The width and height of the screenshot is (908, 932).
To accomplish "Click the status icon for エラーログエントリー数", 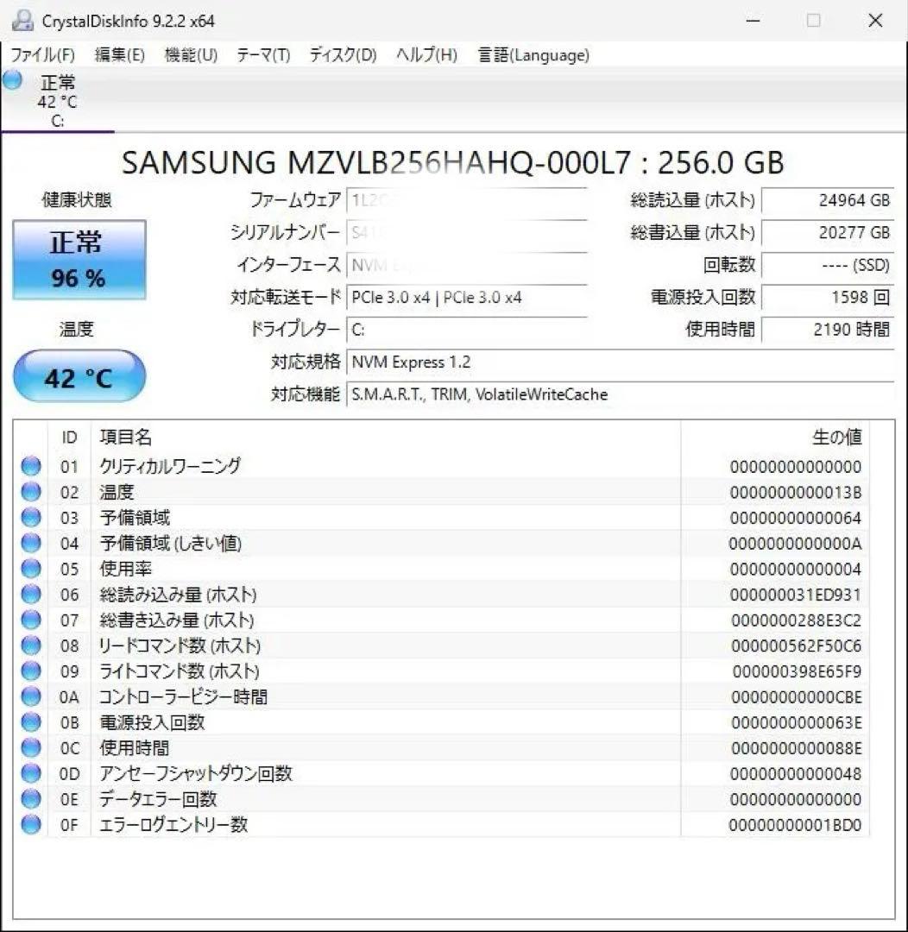I will point(30,824).
